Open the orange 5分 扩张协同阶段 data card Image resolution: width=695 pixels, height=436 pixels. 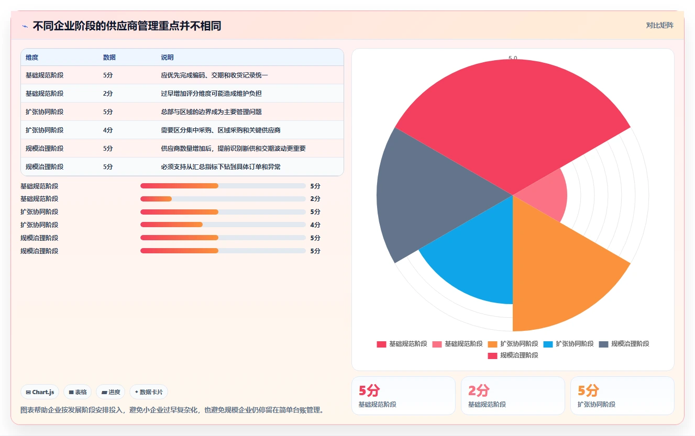pyautogui.click(x=622, y=396)
